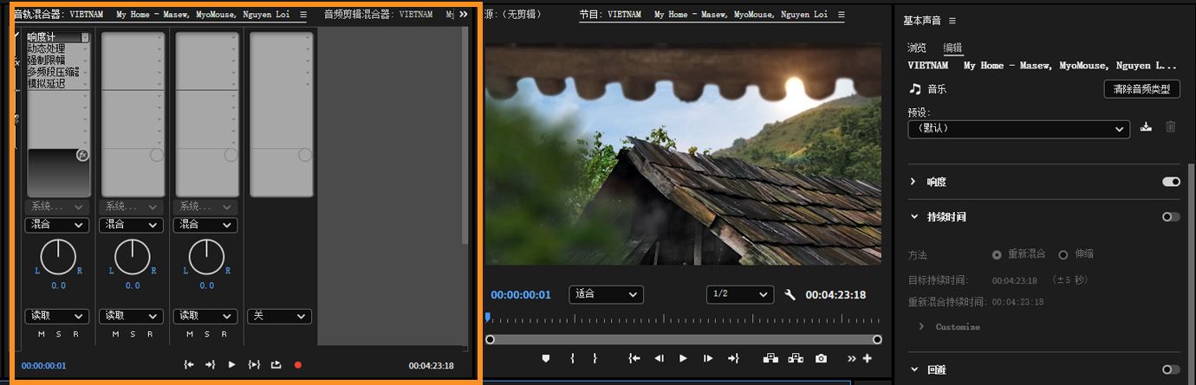Show overflow panels in mixer group
The height and width of the screenshot is (385, 1196).
click(x=463, y=15)
